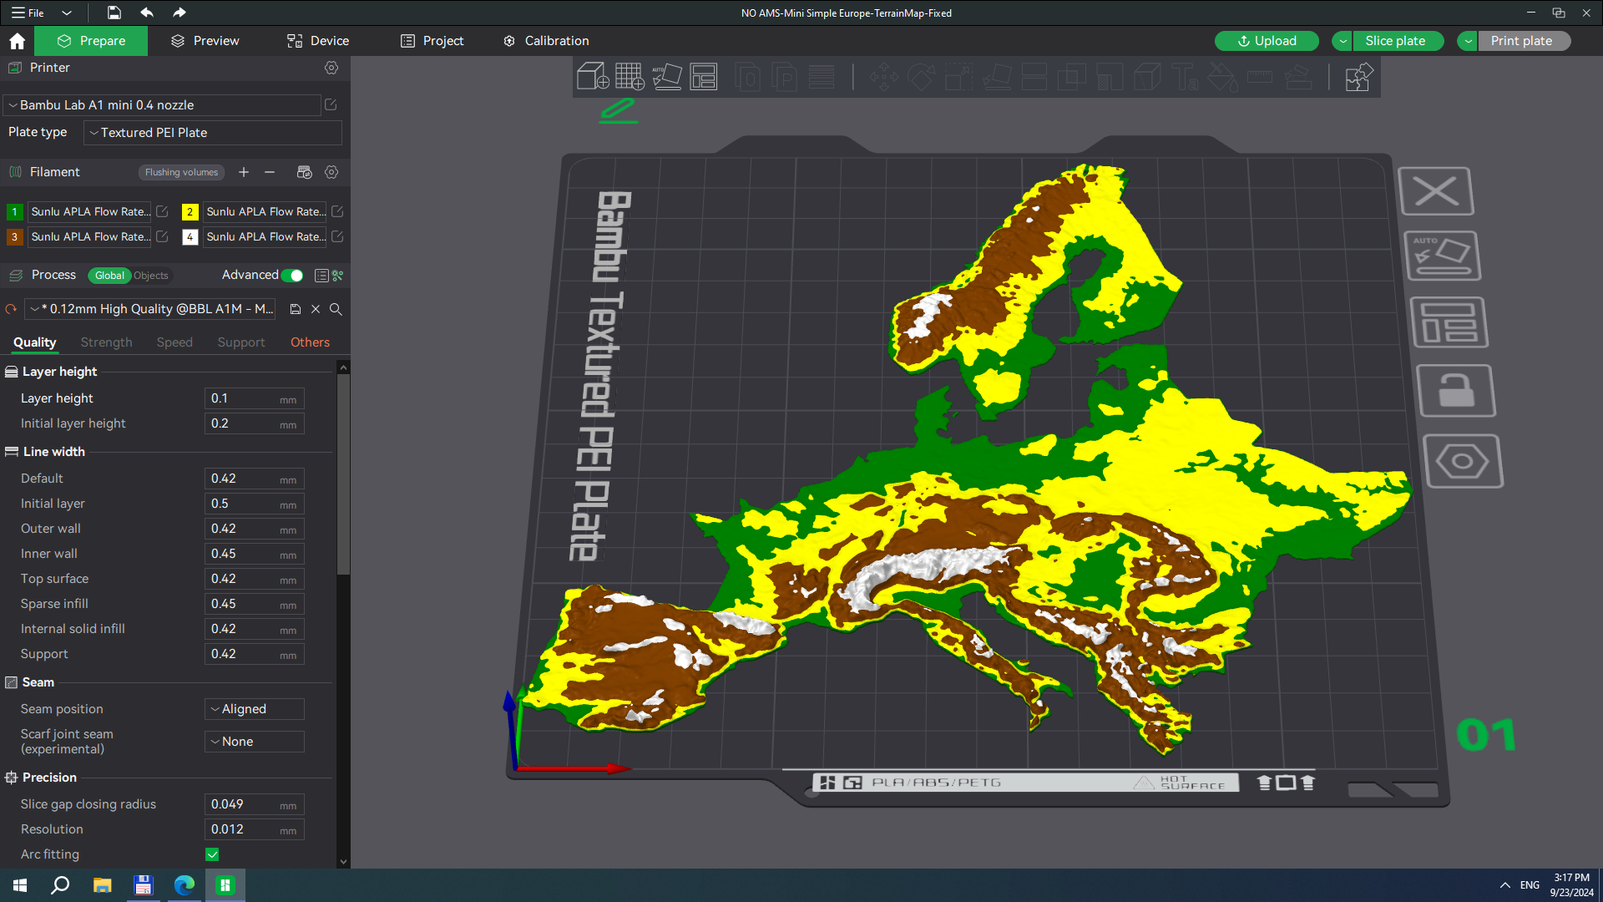Select Global process scope
Image resolution: width=1603 pixels, height=902 pixels.
coord(109,276)
